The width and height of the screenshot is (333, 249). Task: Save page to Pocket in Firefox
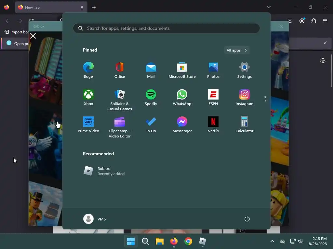[290, 21]
